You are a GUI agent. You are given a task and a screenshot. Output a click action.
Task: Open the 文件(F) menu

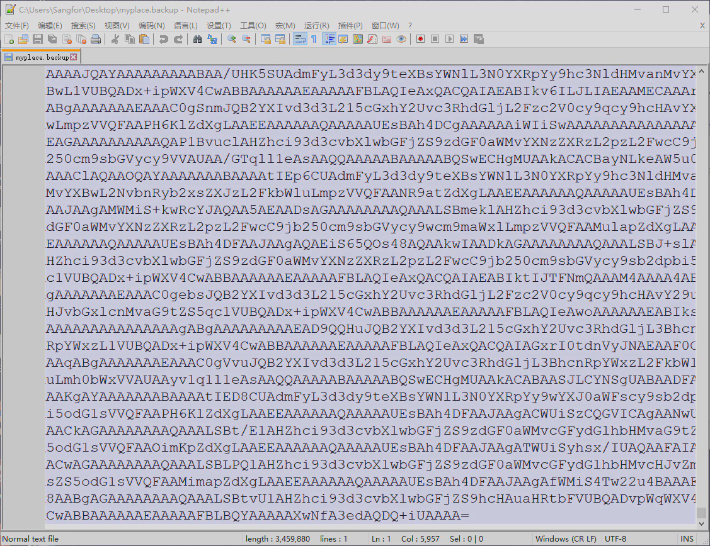(x=17, y=25)
